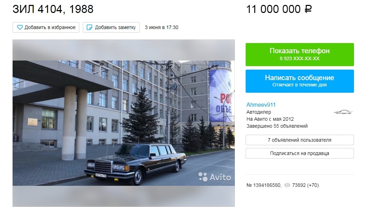Image resolution: width=369 pixels, height=211 pixels.
Task: Click the heart favorite icon
Action: [20, 27]
